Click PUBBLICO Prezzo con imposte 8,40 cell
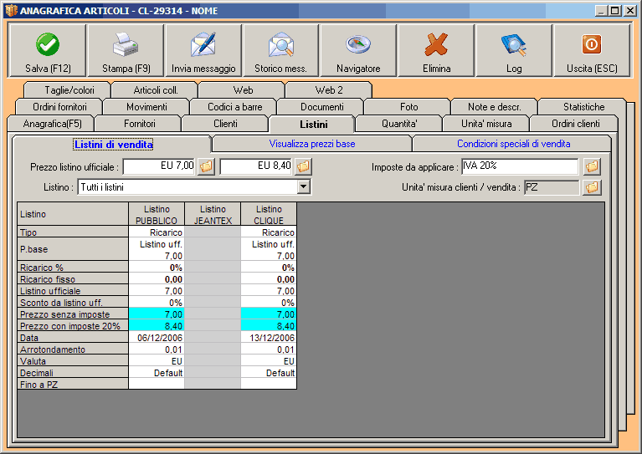 (x=157, y=326)
